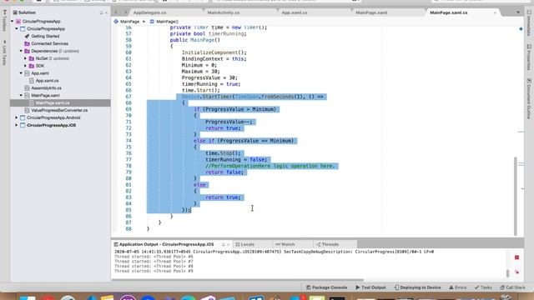Open the Toolbox side panel
The width and height of the screenshot is (534, 300).
click(x=4, y=21)
